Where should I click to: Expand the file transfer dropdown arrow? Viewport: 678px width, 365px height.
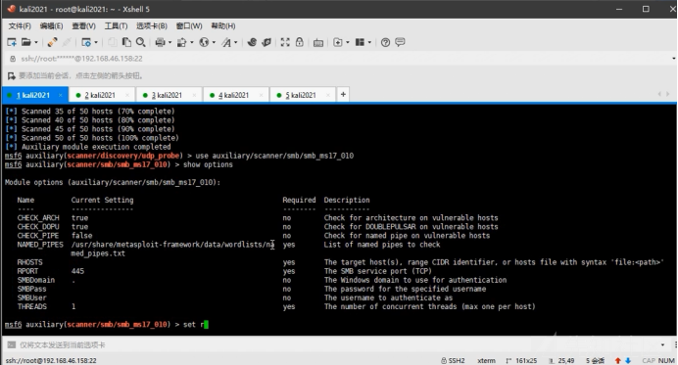pos(192,42)
